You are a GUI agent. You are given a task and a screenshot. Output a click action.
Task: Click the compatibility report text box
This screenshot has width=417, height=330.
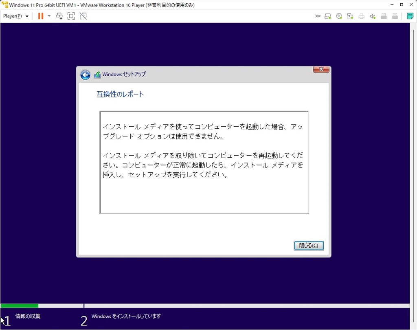204,162
